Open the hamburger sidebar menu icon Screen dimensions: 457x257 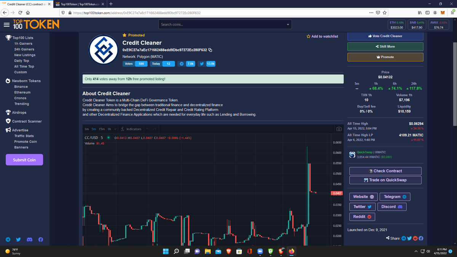pyautogui.click(x=6, y=25)
